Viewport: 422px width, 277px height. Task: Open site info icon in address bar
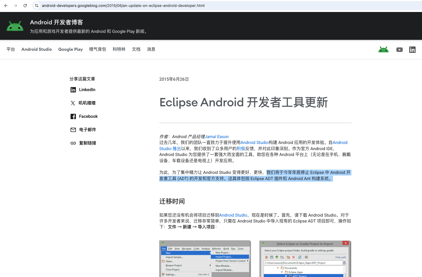point(37,6)
